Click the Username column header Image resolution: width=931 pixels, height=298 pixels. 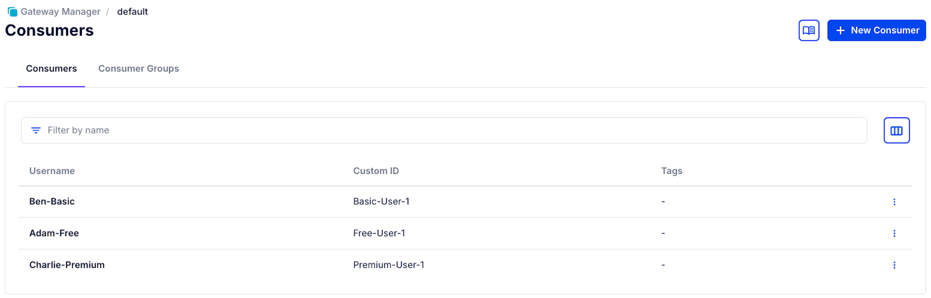coord(52,171)
